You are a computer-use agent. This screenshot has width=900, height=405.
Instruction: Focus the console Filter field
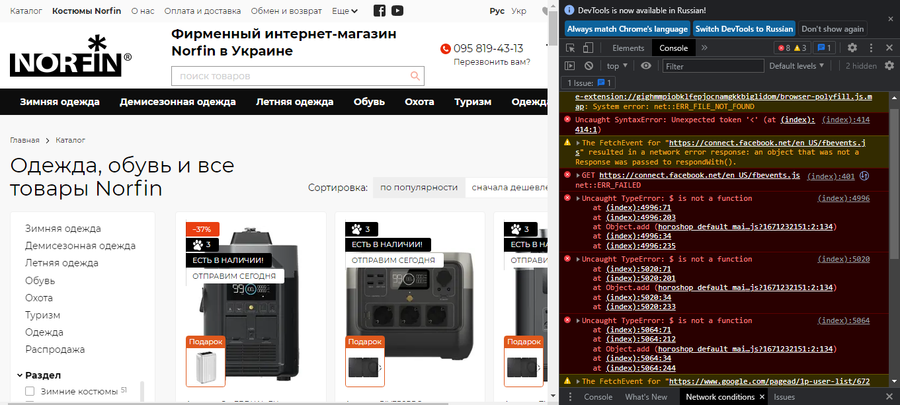[713, 65]
